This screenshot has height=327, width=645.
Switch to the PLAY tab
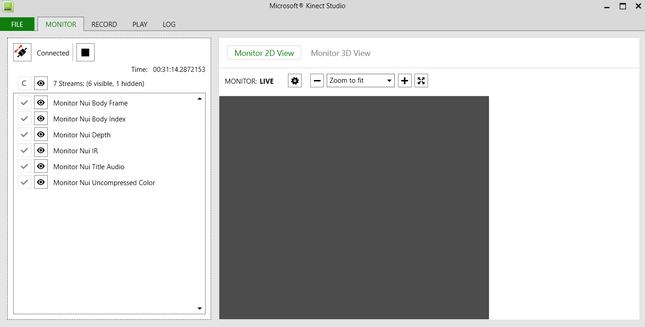pyautogui.click(x=140, y=24)
